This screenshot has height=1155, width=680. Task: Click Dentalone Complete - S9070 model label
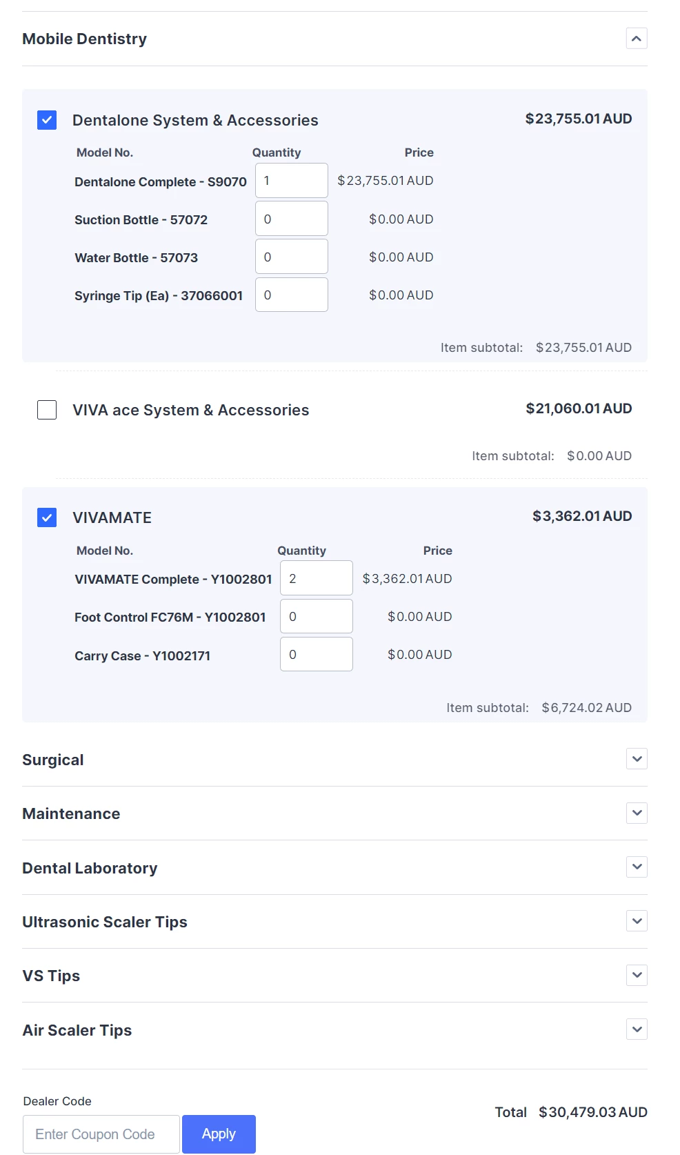pos(161,181)
